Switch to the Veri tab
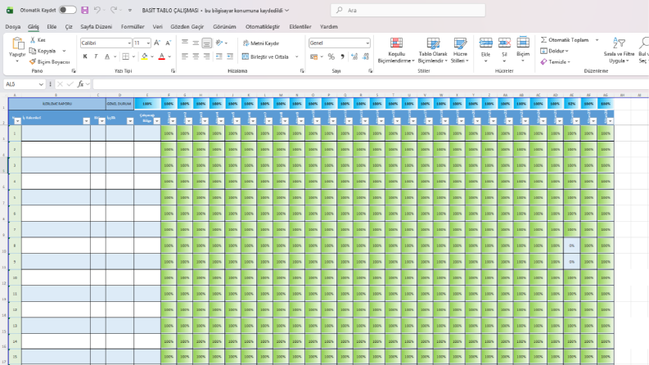The image size is (649, 365). pos(158,26)
